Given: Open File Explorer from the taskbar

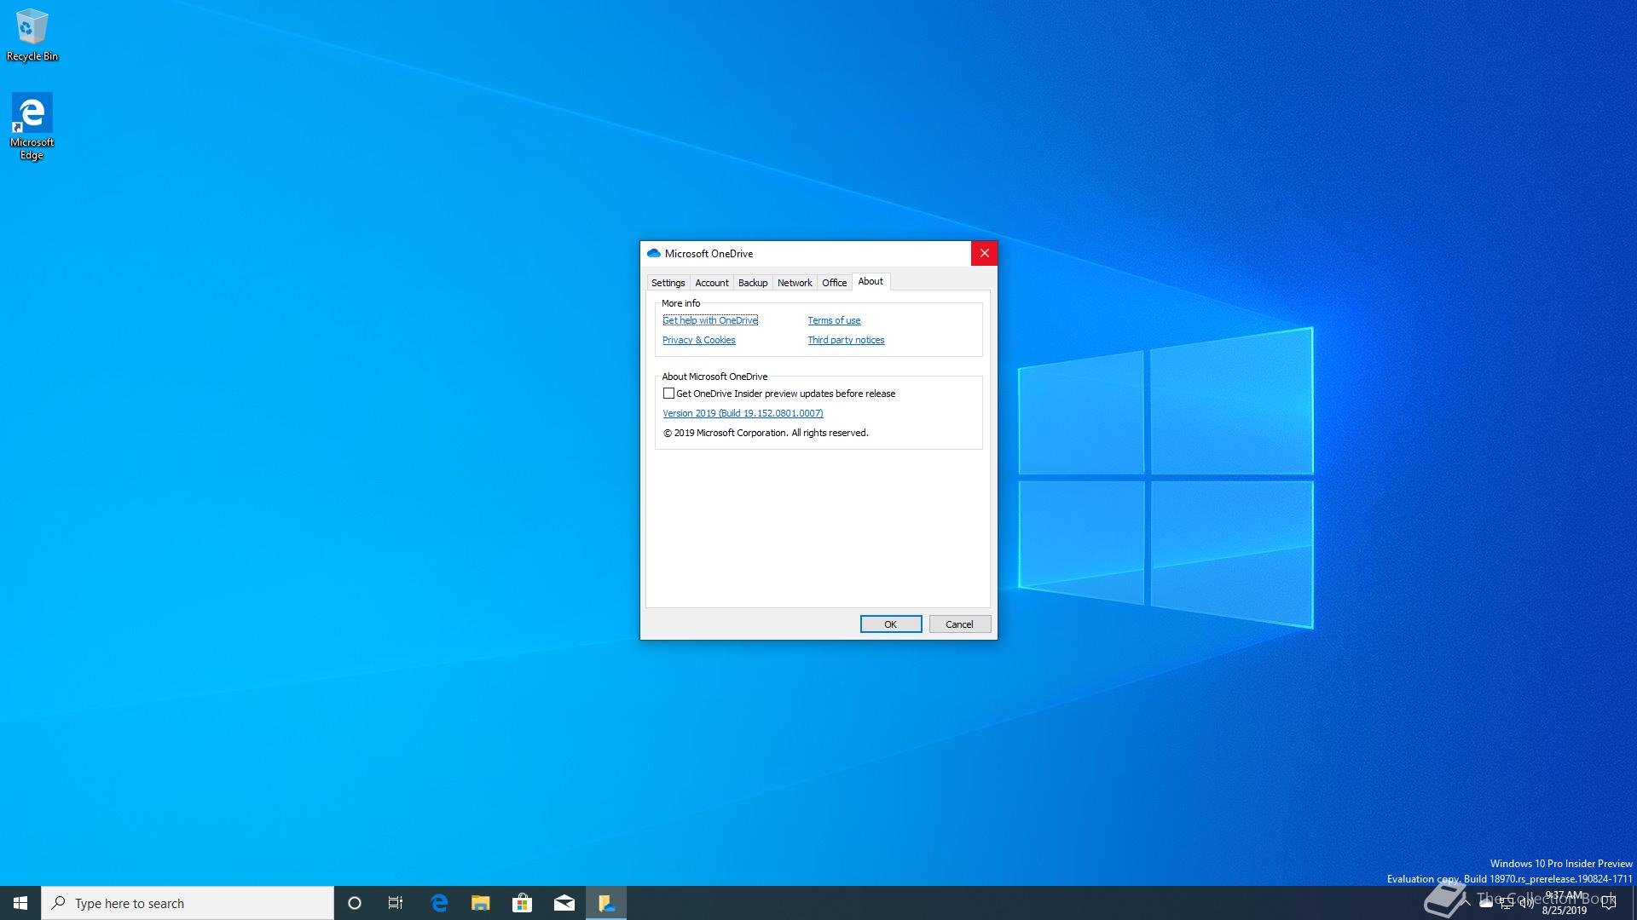Looking at the screenshot, I should tap(481, 903).
